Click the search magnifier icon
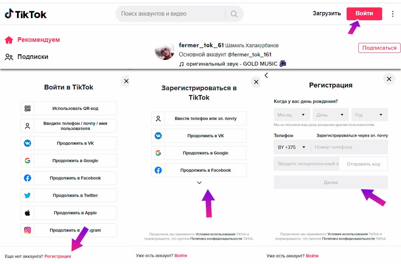Screen dimensions: 401x264 [x=234, y=13]
